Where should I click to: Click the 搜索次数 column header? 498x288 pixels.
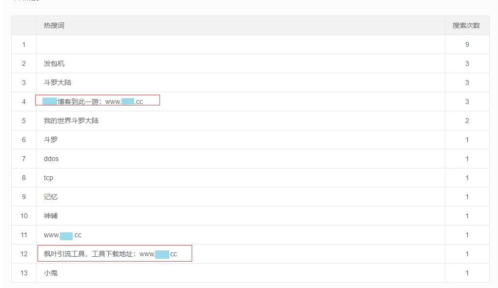pyautogui.click(x=466, y=25)
